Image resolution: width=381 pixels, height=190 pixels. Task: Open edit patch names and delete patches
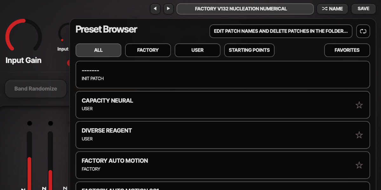(281, 31)
